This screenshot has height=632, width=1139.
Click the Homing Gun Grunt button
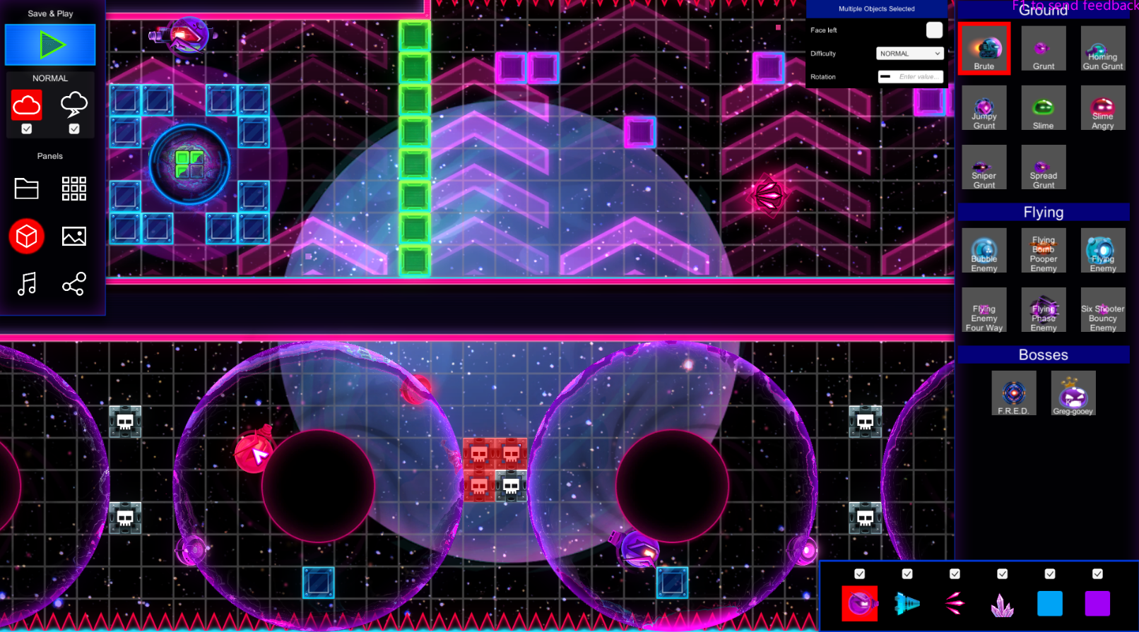(x=1102, y=49)
